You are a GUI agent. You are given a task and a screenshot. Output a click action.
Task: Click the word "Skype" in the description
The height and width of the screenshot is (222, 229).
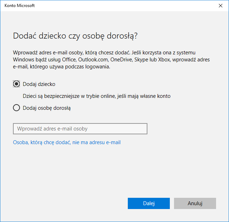point(141,60)
